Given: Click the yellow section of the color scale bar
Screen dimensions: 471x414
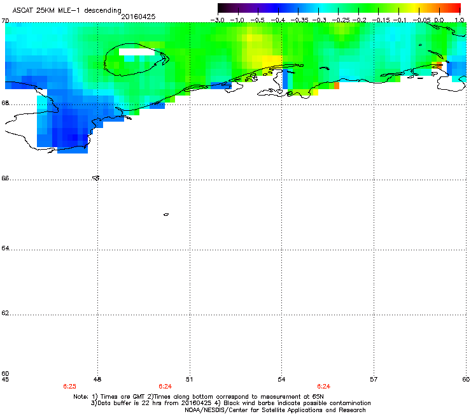Looking at the screenshot, I should tap(414, 8).
